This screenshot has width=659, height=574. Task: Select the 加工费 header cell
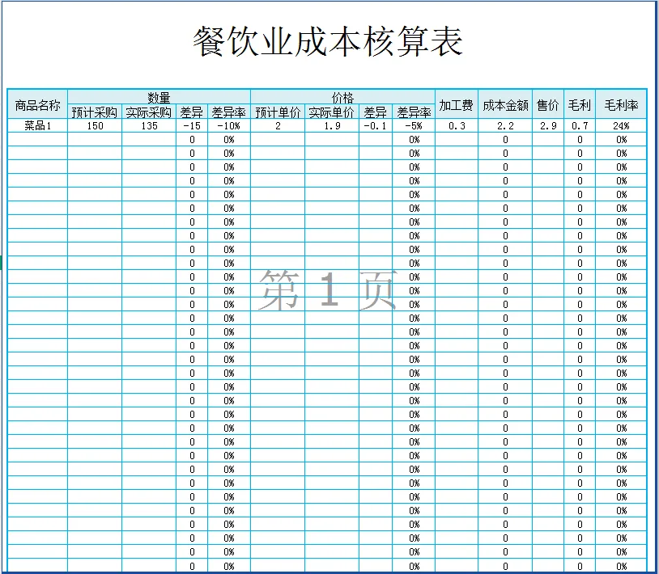tap(457, 104)
